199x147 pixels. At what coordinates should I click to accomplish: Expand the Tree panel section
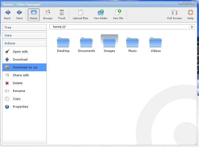point(24,28)
